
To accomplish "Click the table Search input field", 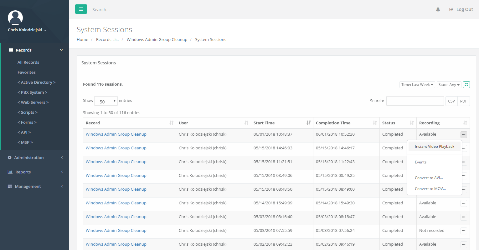I will coord(415,101).
